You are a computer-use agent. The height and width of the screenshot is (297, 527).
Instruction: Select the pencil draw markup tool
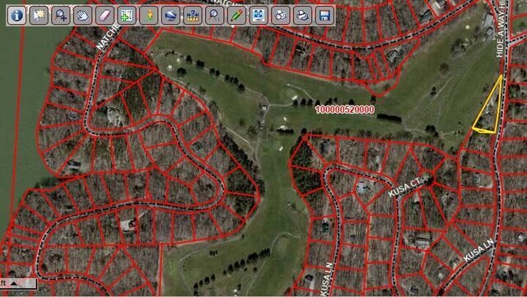coord(236,15)
